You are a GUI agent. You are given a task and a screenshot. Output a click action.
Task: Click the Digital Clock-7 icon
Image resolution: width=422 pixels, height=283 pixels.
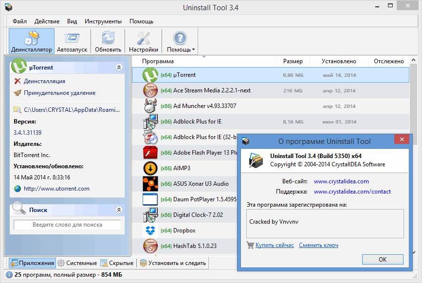click(x=150, y=215)
